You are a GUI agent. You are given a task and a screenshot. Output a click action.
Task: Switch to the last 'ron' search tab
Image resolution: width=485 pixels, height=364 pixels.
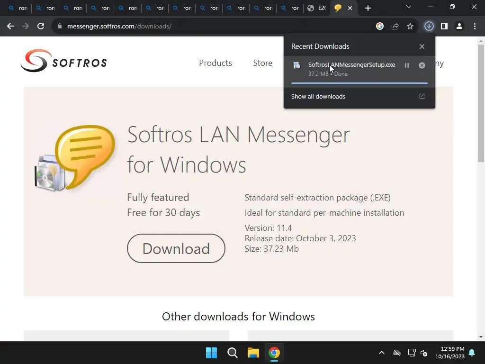290,8
